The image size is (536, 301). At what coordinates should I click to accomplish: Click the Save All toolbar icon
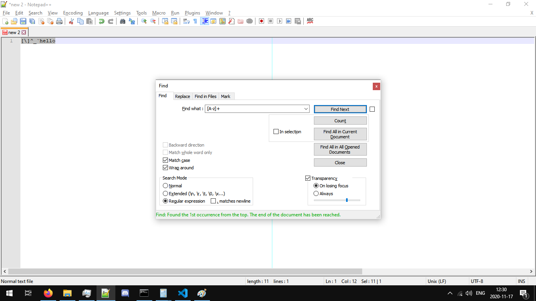click(32, 21)
